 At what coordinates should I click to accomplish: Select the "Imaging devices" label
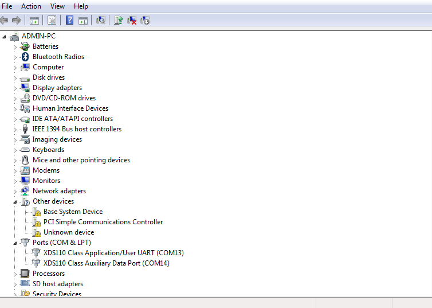point(57,139)
